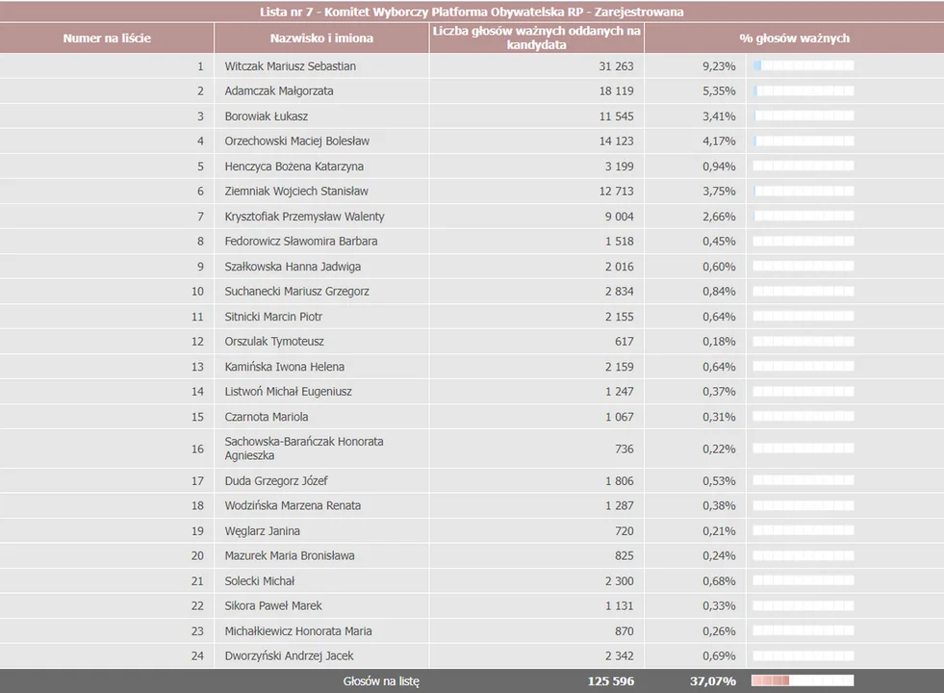This screenshot has height=693, width=944.
Task: Click the list total 125 596
Action: [610, 680]
